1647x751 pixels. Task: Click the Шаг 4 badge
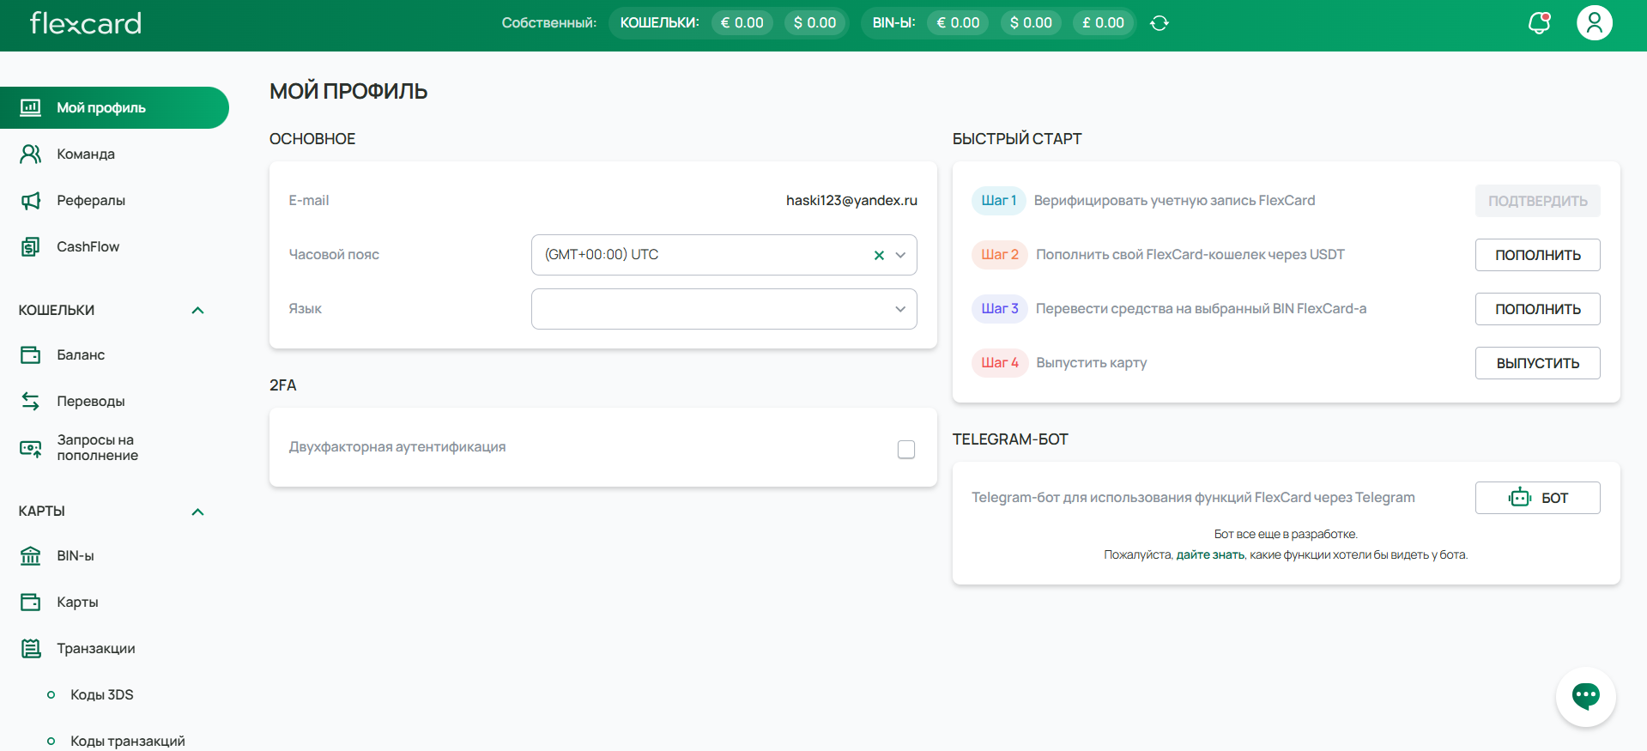(x=1000, y=362)
